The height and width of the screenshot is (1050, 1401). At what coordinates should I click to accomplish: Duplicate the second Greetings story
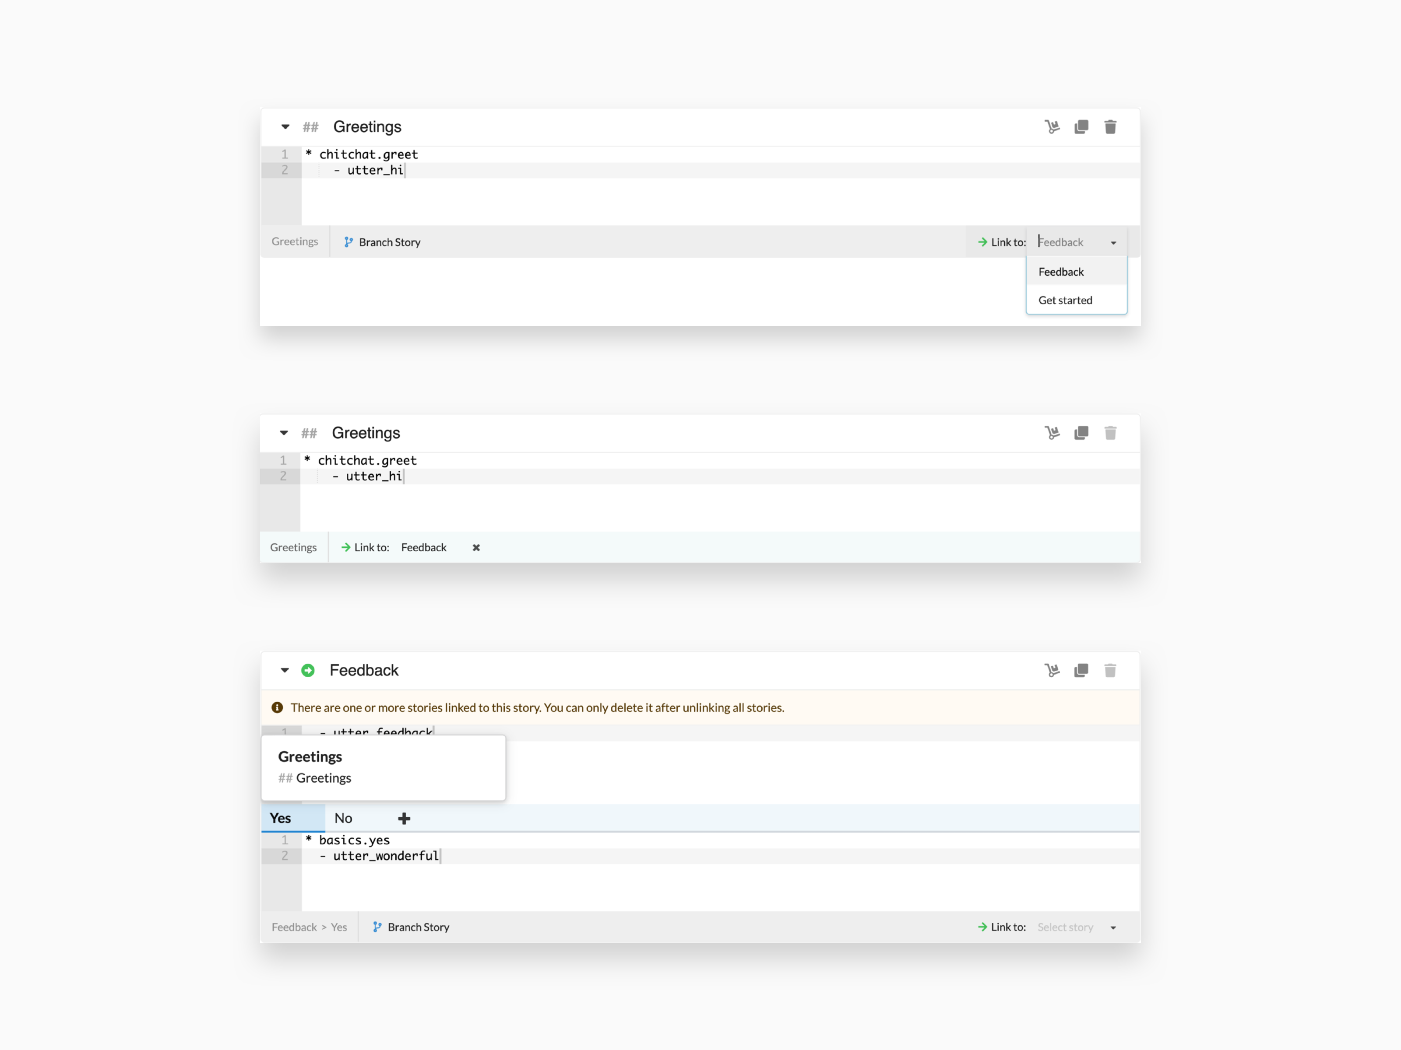tap(1081, 433)
